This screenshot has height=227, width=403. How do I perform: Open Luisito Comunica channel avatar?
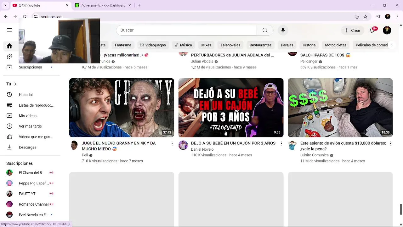[x=292, y=145]
